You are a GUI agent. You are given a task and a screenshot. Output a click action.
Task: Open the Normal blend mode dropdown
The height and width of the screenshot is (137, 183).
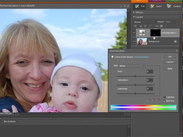point(145,22)
